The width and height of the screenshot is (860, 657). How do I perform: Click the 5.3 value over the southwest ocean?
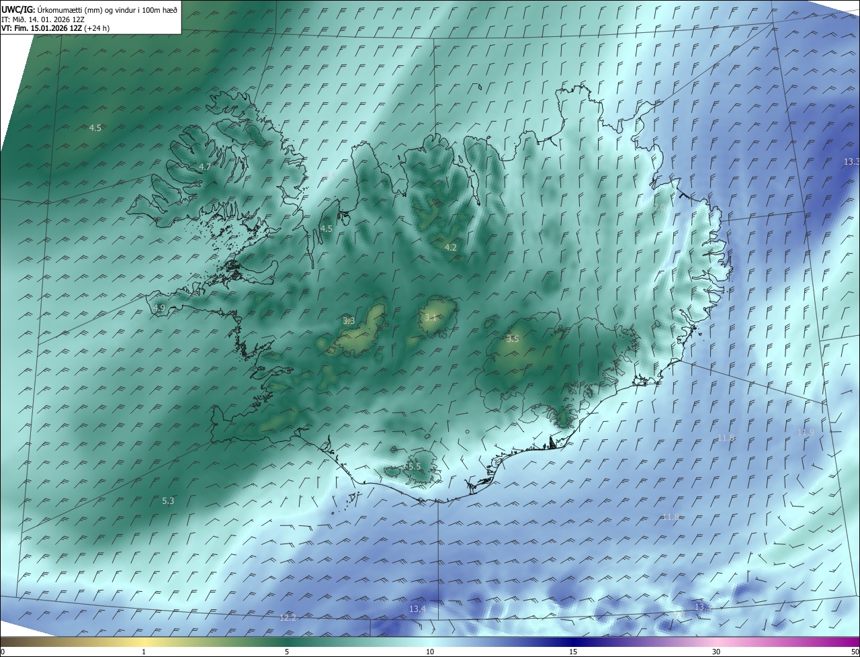pyautogui.click(x=168, y=500)
